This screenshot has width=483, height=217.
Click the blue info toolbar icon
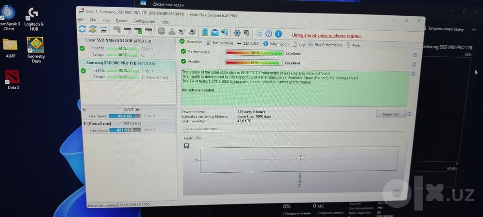[278, 34]
